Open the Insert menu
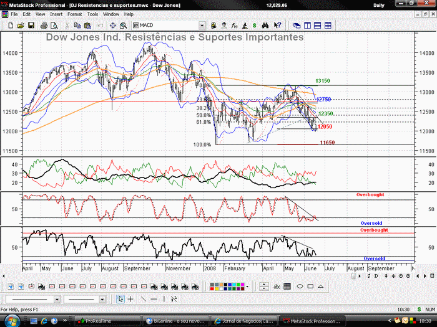The height and width of the screenshot is (327, 437). point(56,14)
